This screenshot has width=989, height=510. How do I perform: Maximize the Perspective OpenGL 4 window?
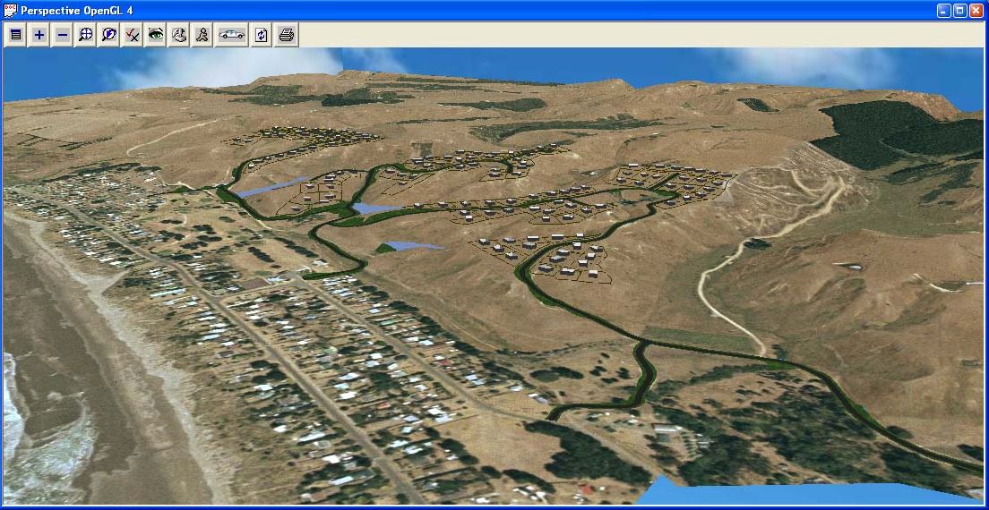960,10
